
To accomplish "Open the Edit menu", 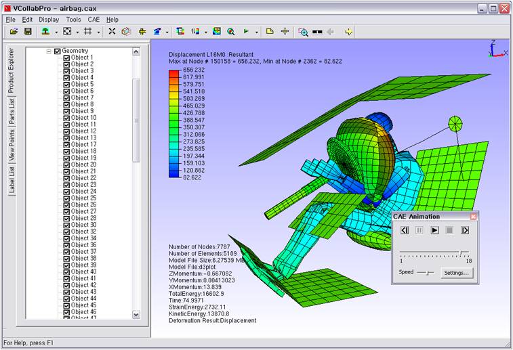I will tap(27, 20).
